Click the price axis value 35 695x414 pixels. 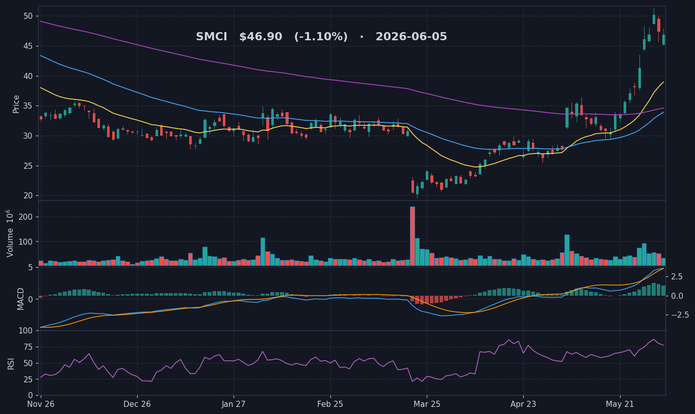pos(28,106)
